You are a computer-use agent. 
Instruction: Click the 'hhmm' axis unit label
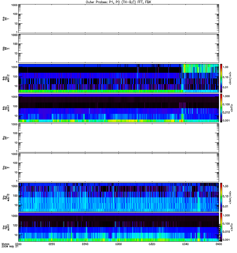(x=5, y=244)
